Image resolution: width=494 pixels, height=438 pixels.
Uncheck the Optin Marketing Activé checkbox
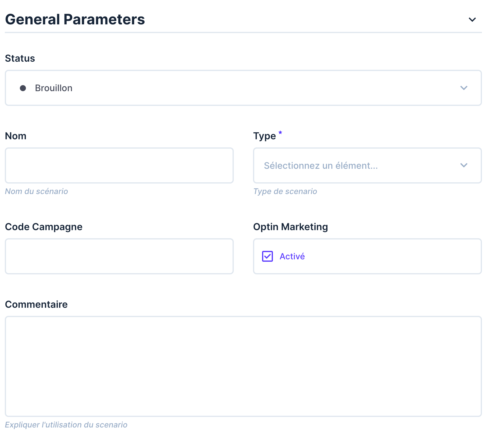(267, 256)
